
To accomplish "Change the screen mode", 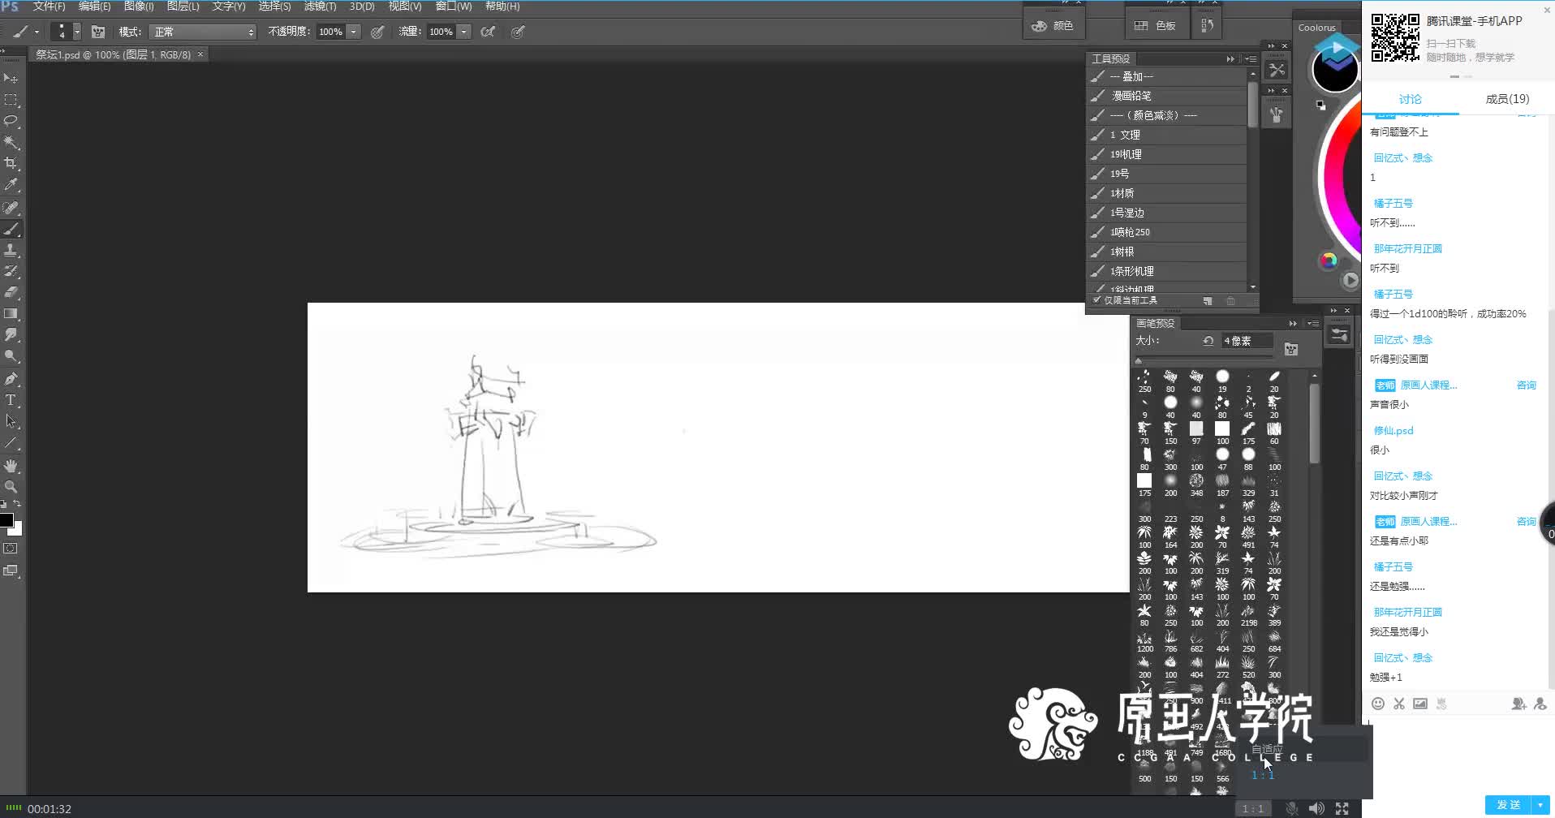I will point(11,570).
